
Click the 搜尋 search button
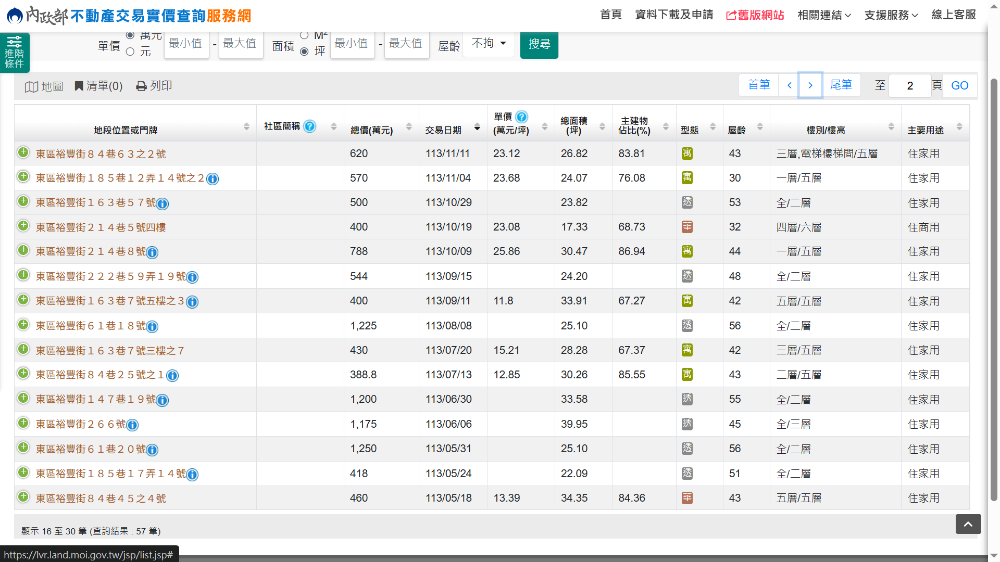point(539,44)
